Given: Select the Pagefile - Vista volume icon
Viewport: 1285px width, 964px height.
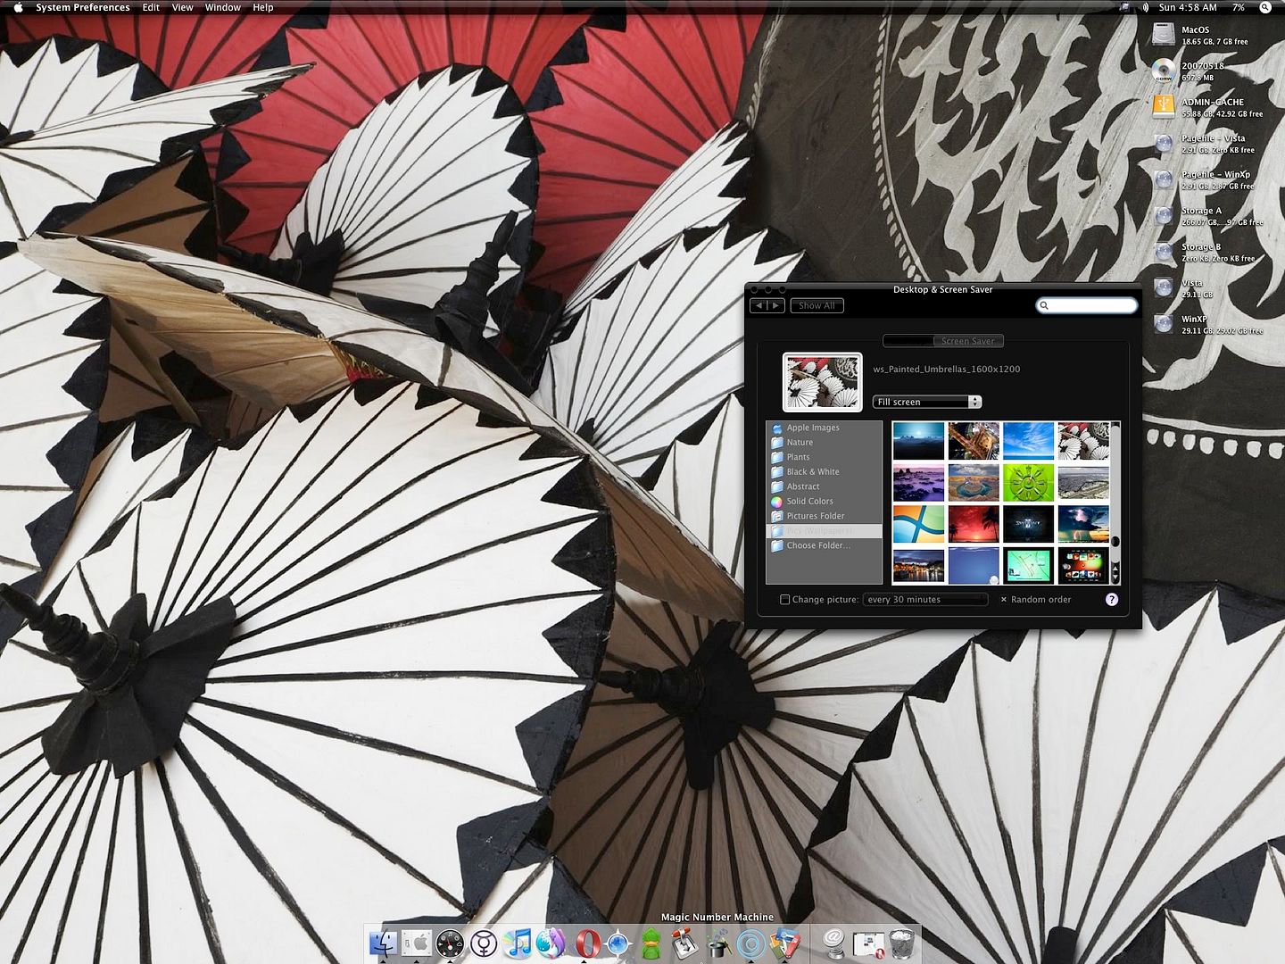Looking at the screenshot, I should [1163, 144].
